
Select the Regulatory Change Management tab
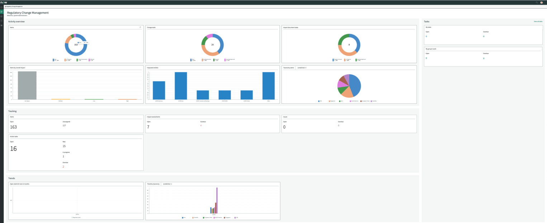click(13, 6)
